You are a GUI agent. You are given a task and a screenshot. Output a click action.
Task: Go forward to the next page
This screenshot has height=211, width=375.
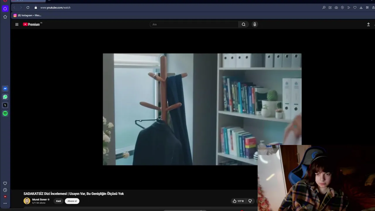tap(21, 8)
